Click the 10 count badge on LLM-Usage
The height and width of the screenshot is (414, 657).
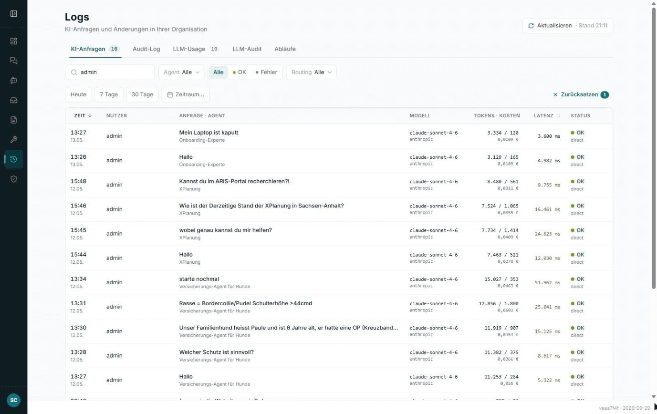(214, 49)
